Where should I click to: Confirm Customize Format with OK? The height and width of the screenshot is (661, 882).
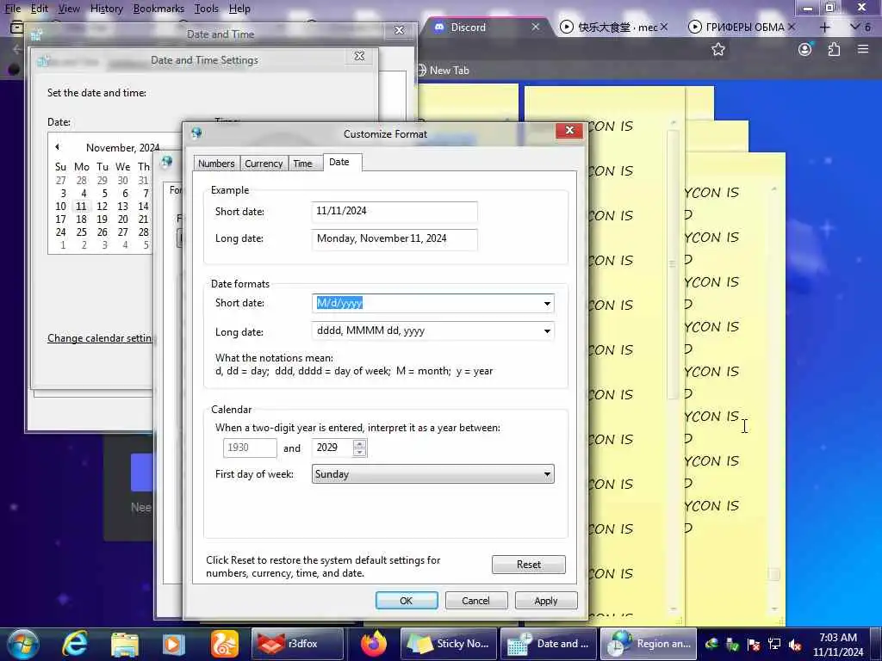click(407, 600)
